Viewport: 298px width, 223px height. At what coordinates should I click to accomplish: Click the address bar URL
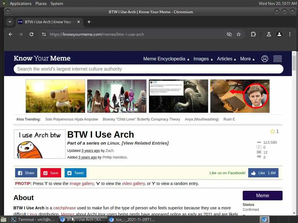(97, 34)
